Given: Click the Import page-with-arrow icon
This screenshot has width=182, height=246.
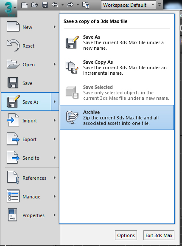Looking at the screenshot, I should click(13, 120).
